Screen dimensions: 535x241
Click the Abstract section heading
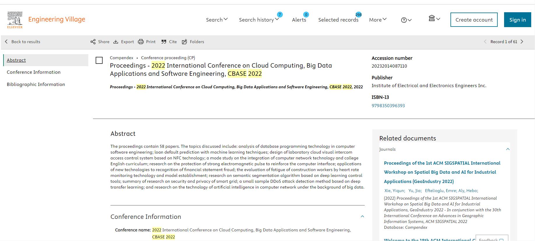coord(123,134)
